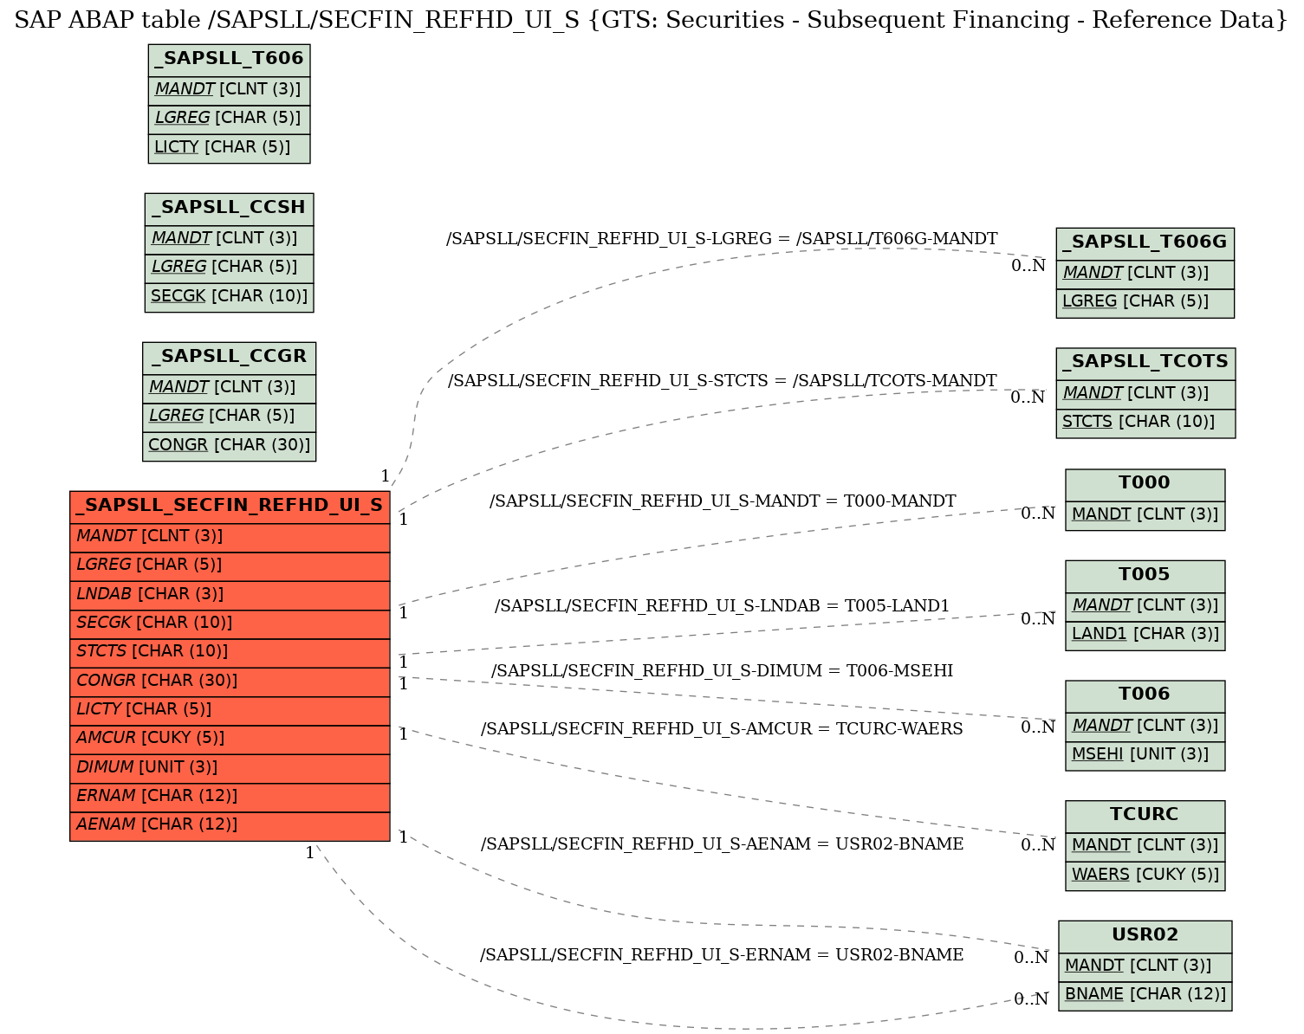
Task: Click the T005 table header
Action: coord(1145,576)
